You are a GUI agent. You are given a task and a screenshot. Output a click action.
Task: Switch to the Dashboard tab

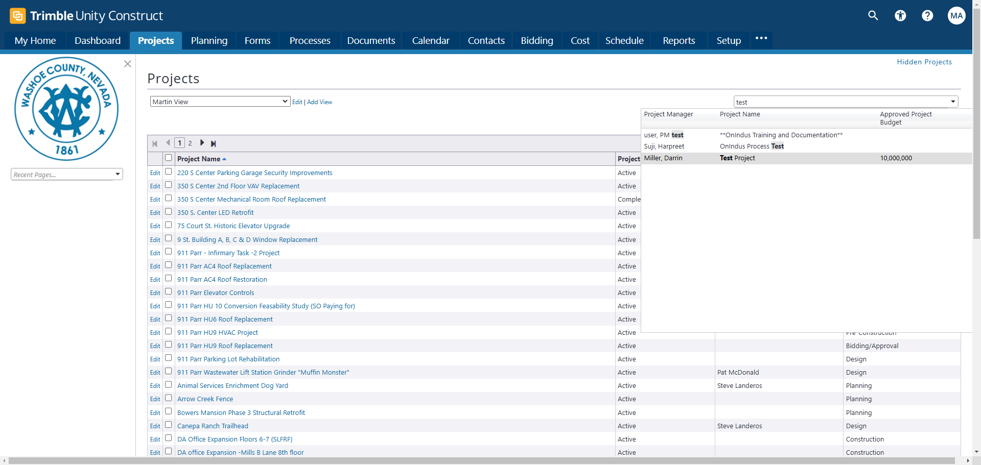point(98,41)
